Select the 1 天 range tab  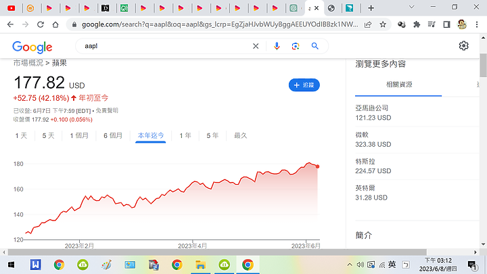pyautogui.click(x=21, y=136)
